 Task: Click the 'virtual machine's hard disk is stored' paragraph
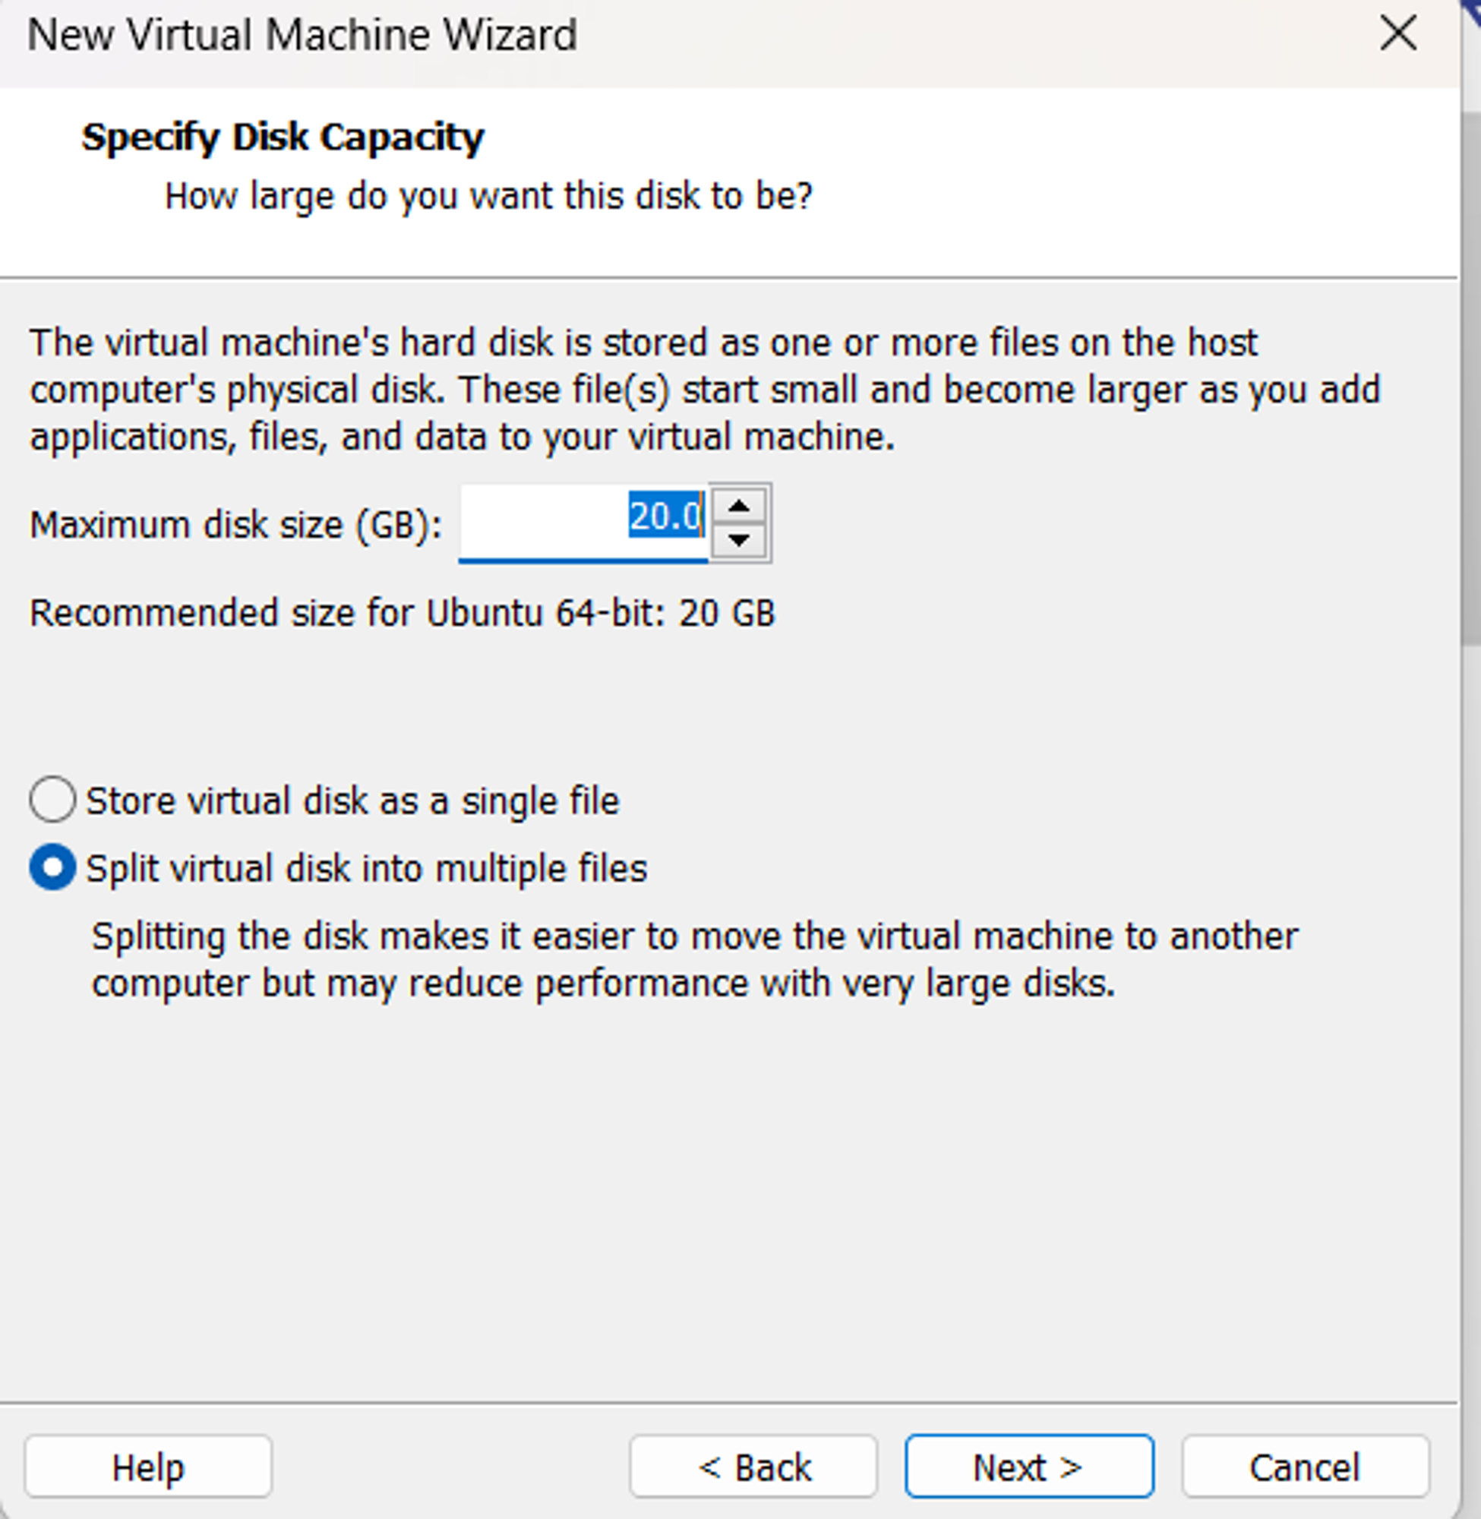point(705,390)
